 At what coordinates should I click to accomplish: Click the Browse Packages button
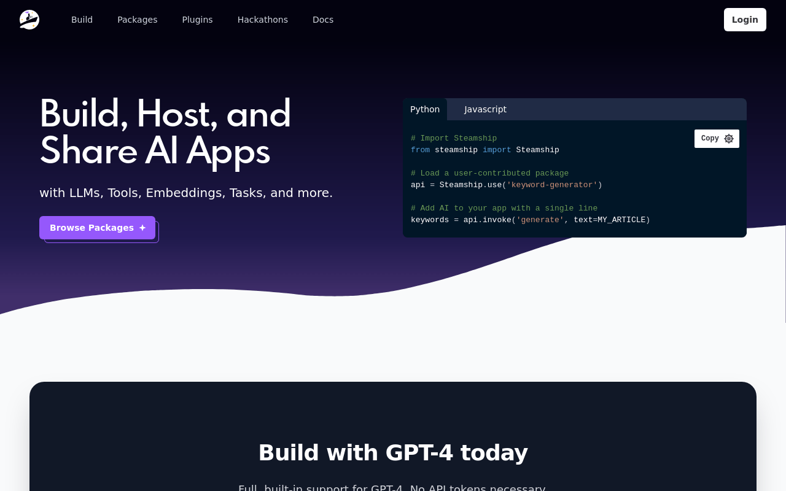click(x=97, y=228)
